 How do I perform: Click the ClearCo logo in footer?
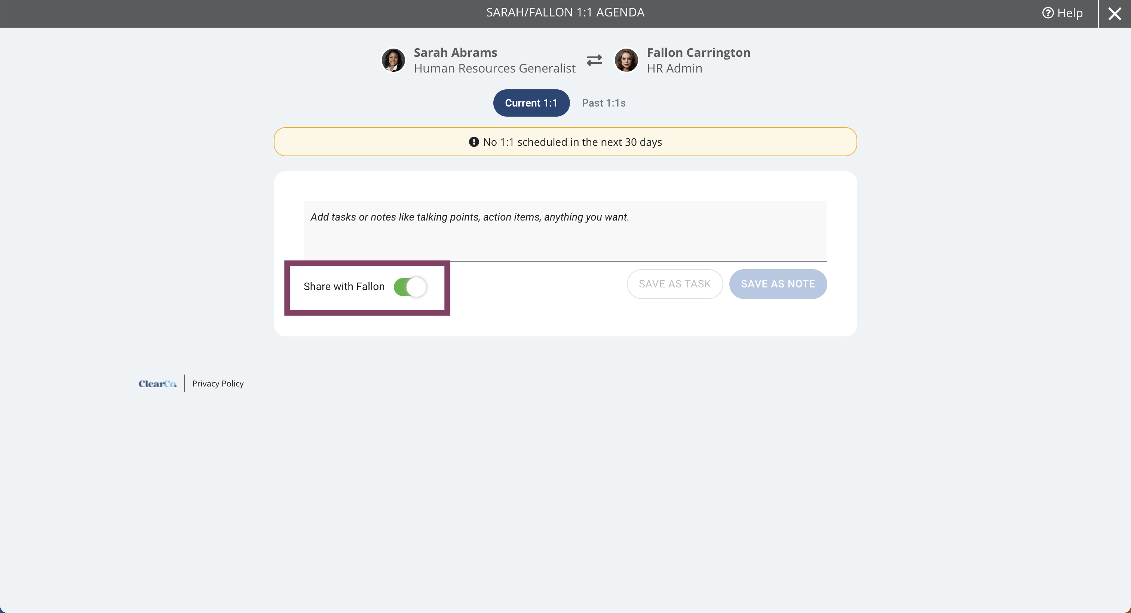pyautogui.click(x=157, y=383)
